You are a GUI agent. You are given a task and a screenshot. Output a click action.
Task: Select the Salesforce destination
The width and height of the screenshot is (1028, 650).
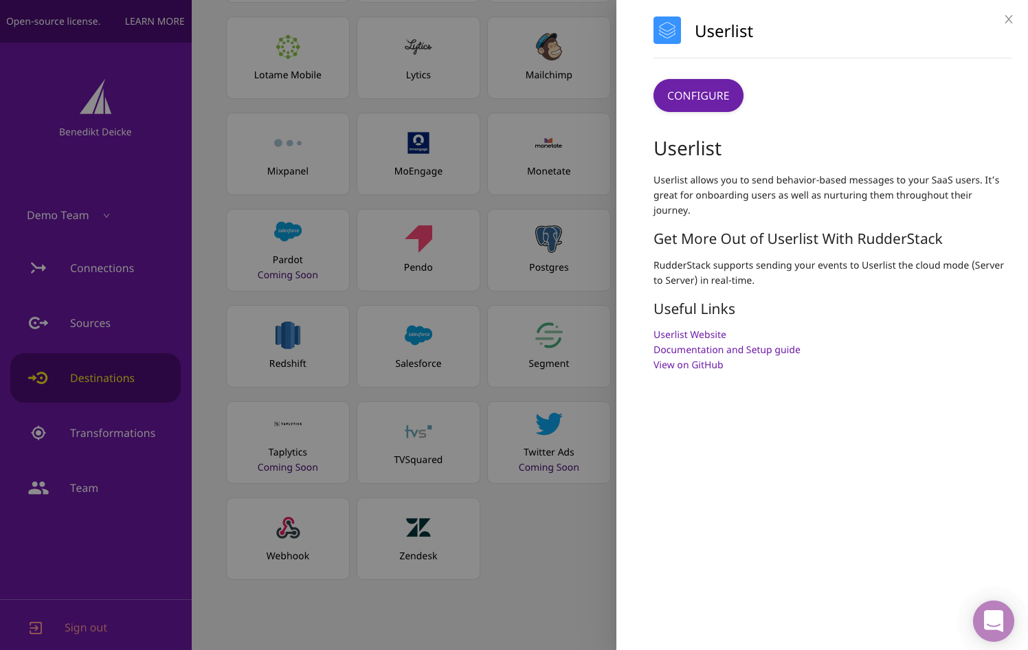click(x=418, y=346)
